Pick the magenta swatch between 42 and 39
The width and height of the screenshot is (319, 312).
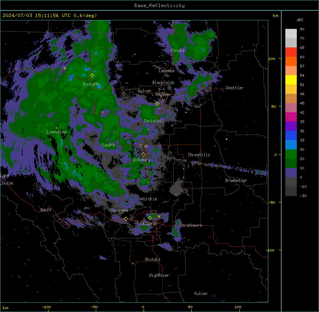click(x=291, y=117)
